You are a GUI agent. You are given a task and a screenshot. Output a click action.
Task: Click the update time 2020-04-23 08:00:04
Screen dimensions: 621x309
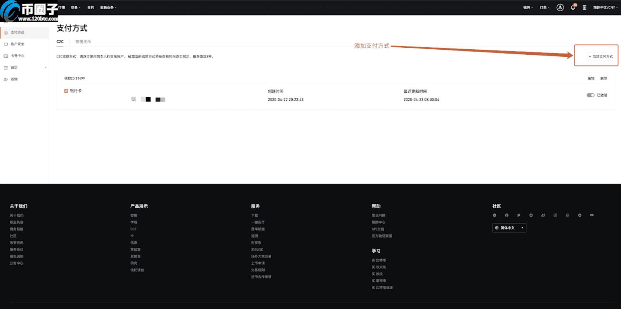422,100
